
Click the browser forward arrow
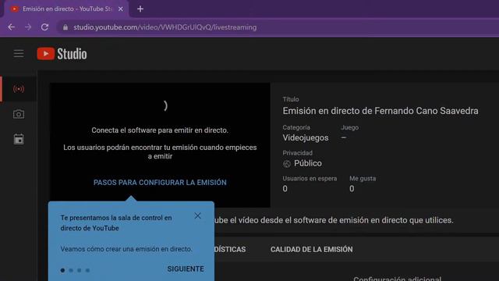[28, 27]
